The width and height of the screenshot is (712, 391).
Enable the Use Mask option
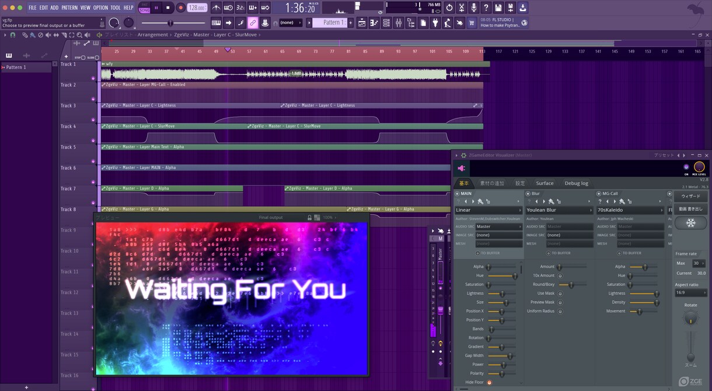coord(560,294)
